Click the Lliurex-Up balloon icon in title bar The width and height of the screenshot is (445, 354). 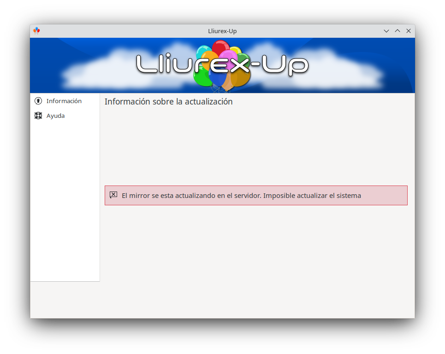36,31
